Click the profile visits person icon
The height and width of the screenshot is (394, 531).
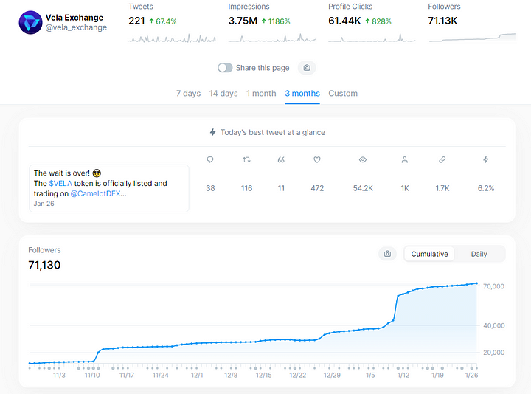pos(405,159)
